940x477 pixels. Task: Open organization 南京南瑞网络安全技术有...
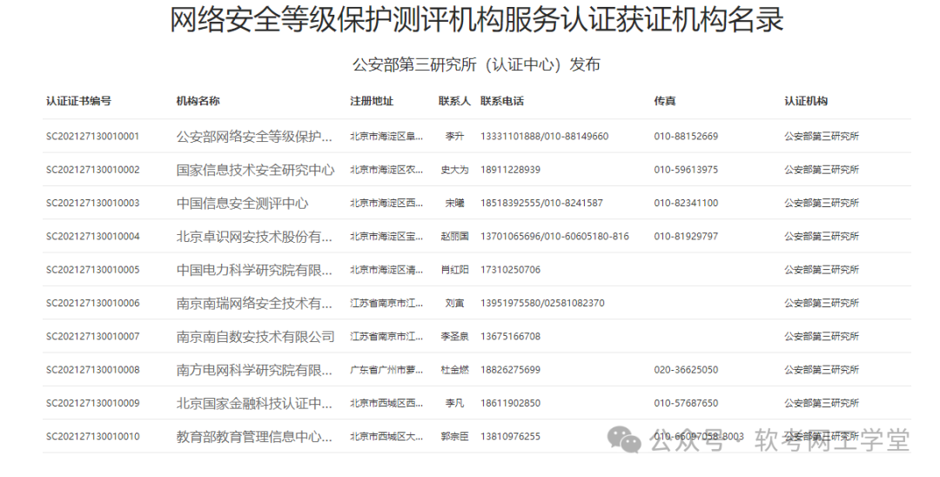click(254, 303)
